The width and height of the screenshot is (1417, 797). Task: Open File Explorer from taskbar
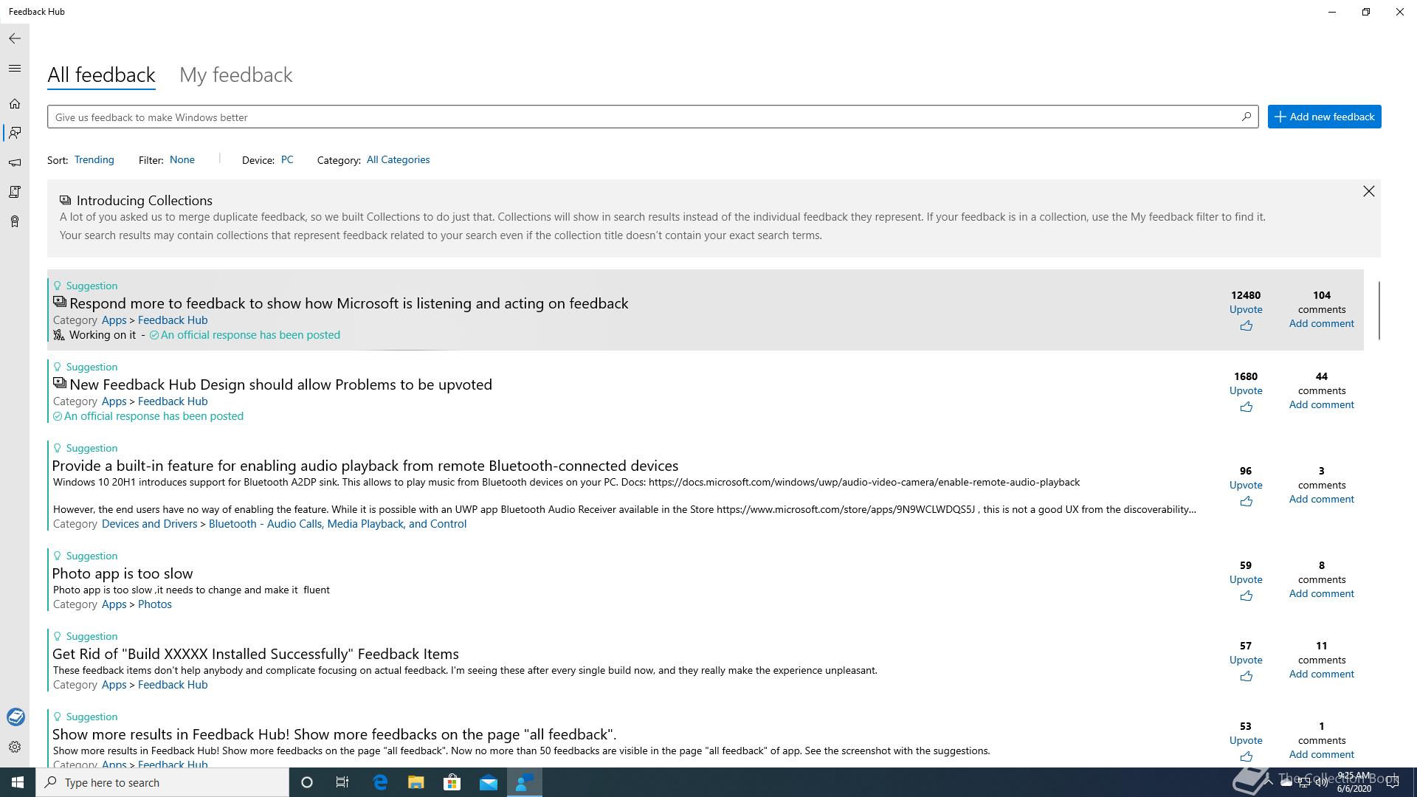click(x=416, y=782)
